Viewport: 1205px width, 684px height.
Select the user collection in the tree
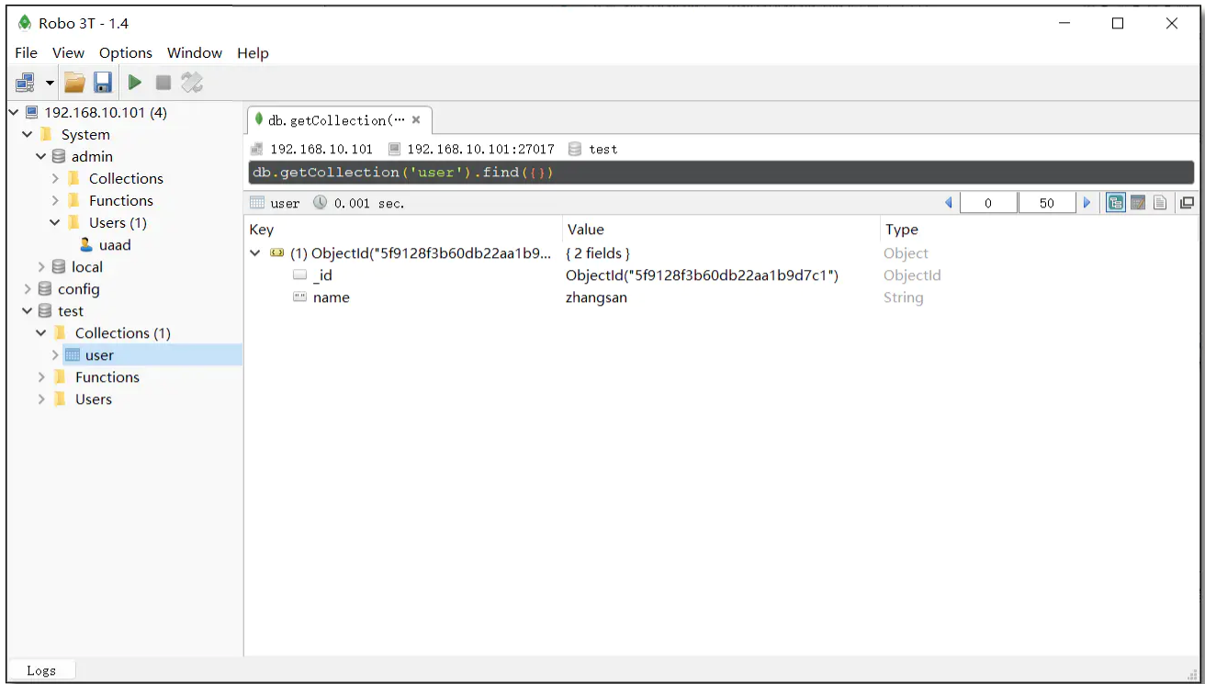pos(99,355)
